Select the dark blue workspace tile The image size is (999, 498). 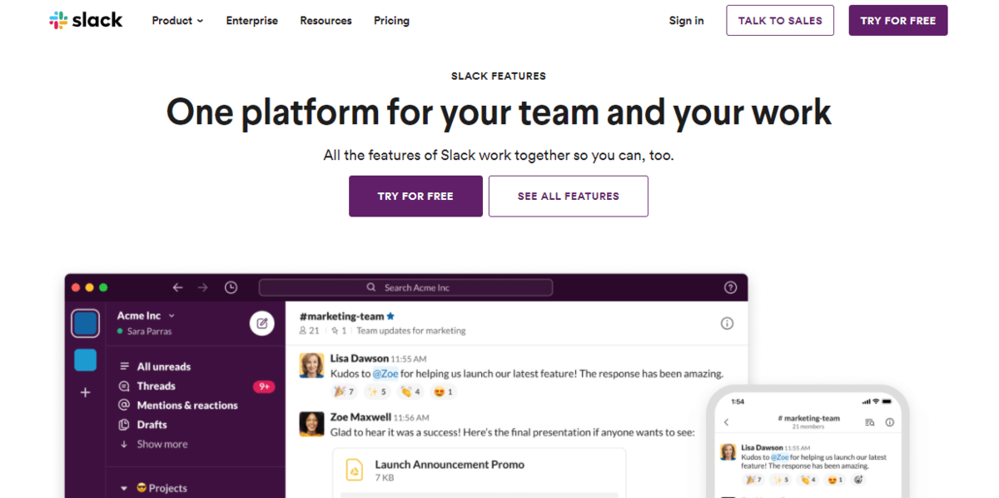85,323
